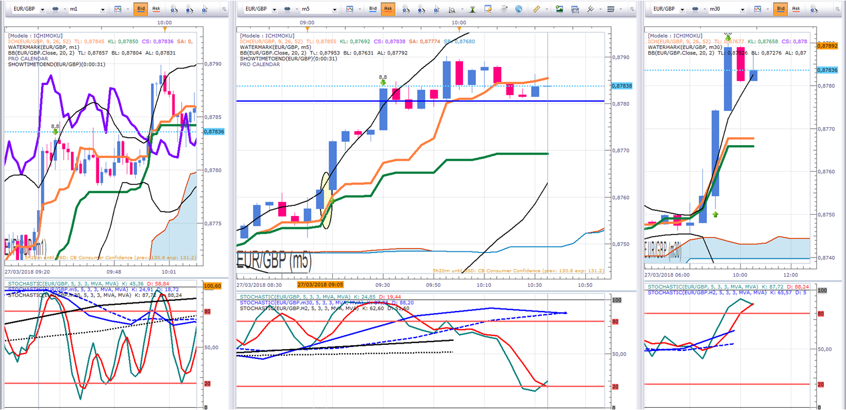Click the grey refresh icon in the m5 toolbar
Screen dimensions: 846x410
(504, 9)
